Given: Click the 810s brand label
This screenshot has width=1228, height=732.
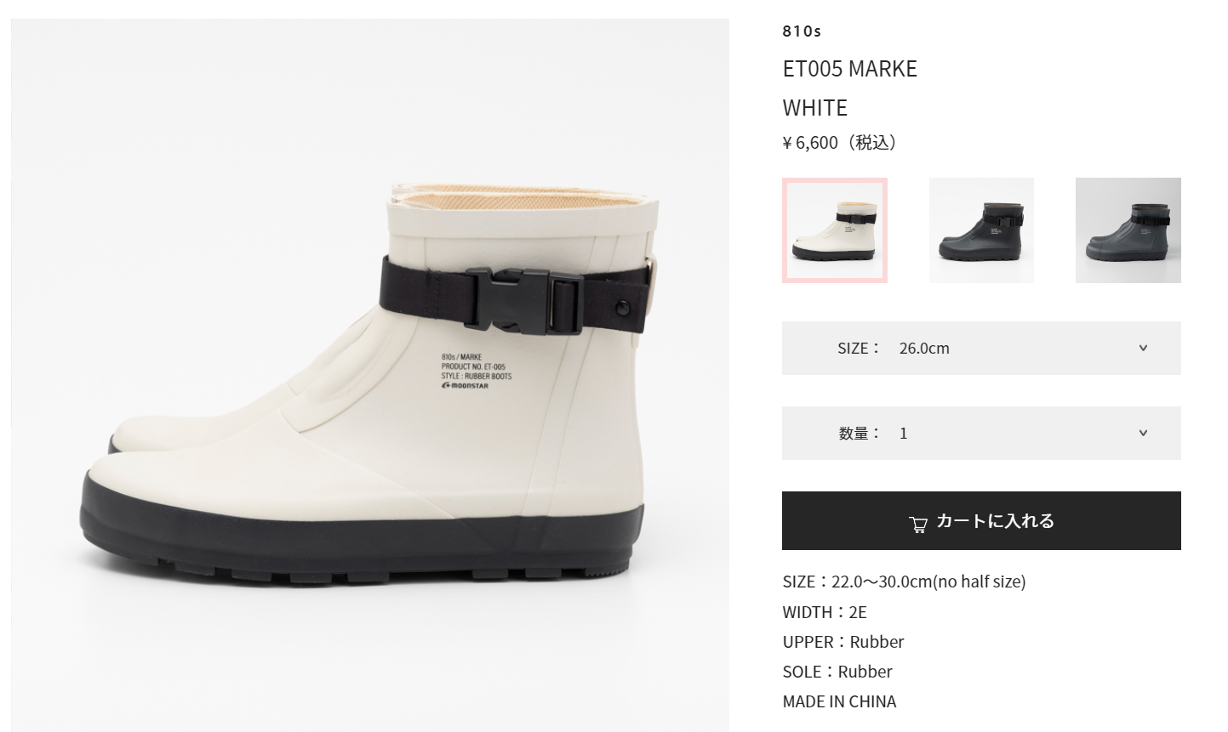Looking at the screenshot, I should click(802, 31).
